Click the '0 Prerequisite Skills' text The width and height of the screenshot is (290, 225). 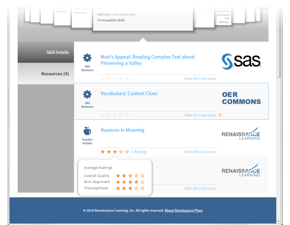(x=111, y=20)
